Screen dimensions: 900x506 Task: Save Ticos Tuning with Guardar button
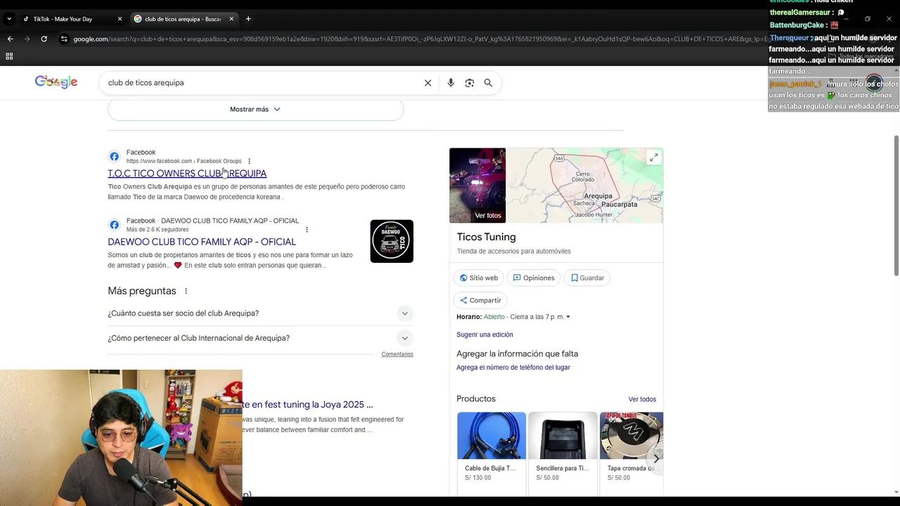(587, 278)
